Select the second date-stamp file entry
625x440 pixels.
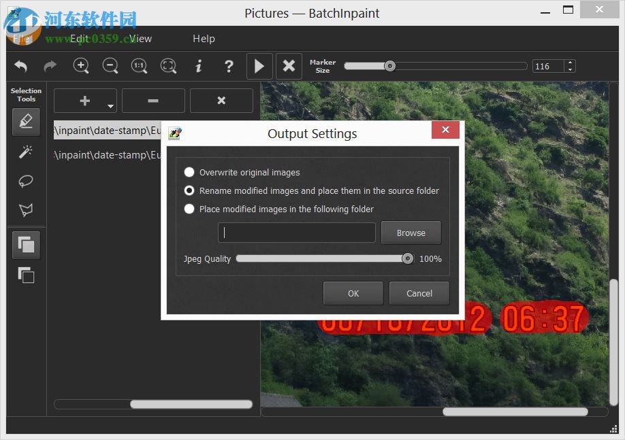coord(107,155)
